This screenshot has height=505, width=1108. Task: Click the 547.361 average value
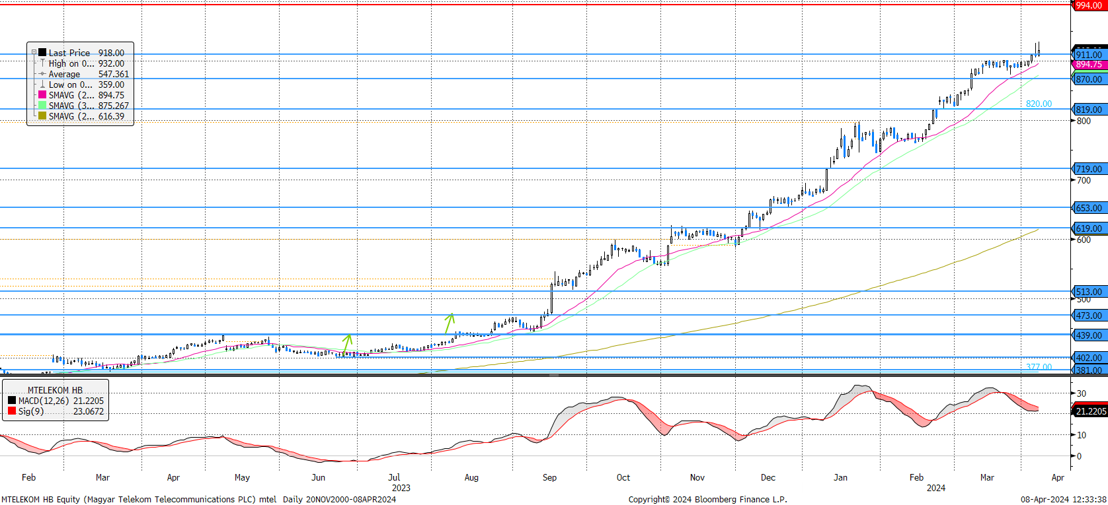click(114, 74)
